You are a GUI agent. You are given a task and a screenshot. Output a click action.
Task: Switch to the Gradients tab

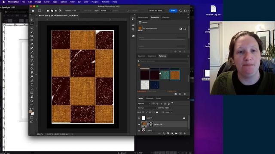[152, 56]
